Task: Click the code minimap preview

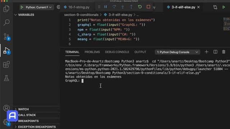Action: pyautogui.click(x=226, y=24)
